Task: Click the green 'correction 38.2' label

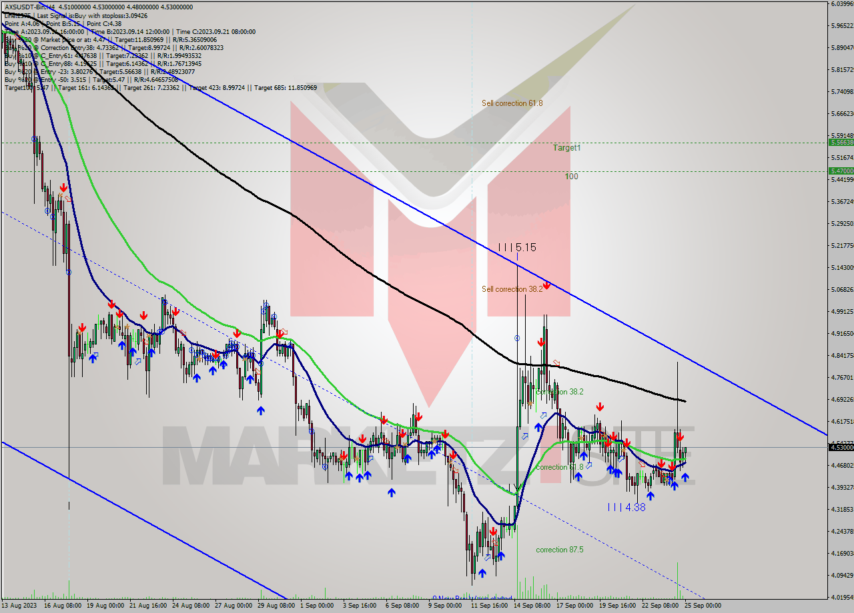Action: [x=560, y=392]
